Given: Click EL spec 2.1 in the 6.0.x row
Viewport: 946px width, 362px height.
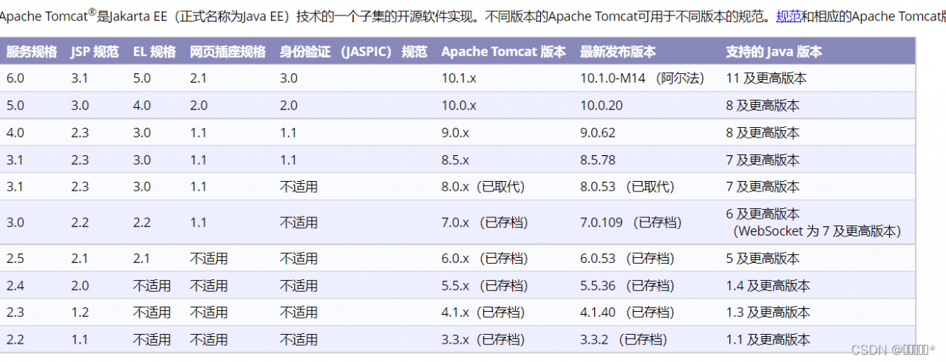Looking at the screenshot, I should [142, 259].
